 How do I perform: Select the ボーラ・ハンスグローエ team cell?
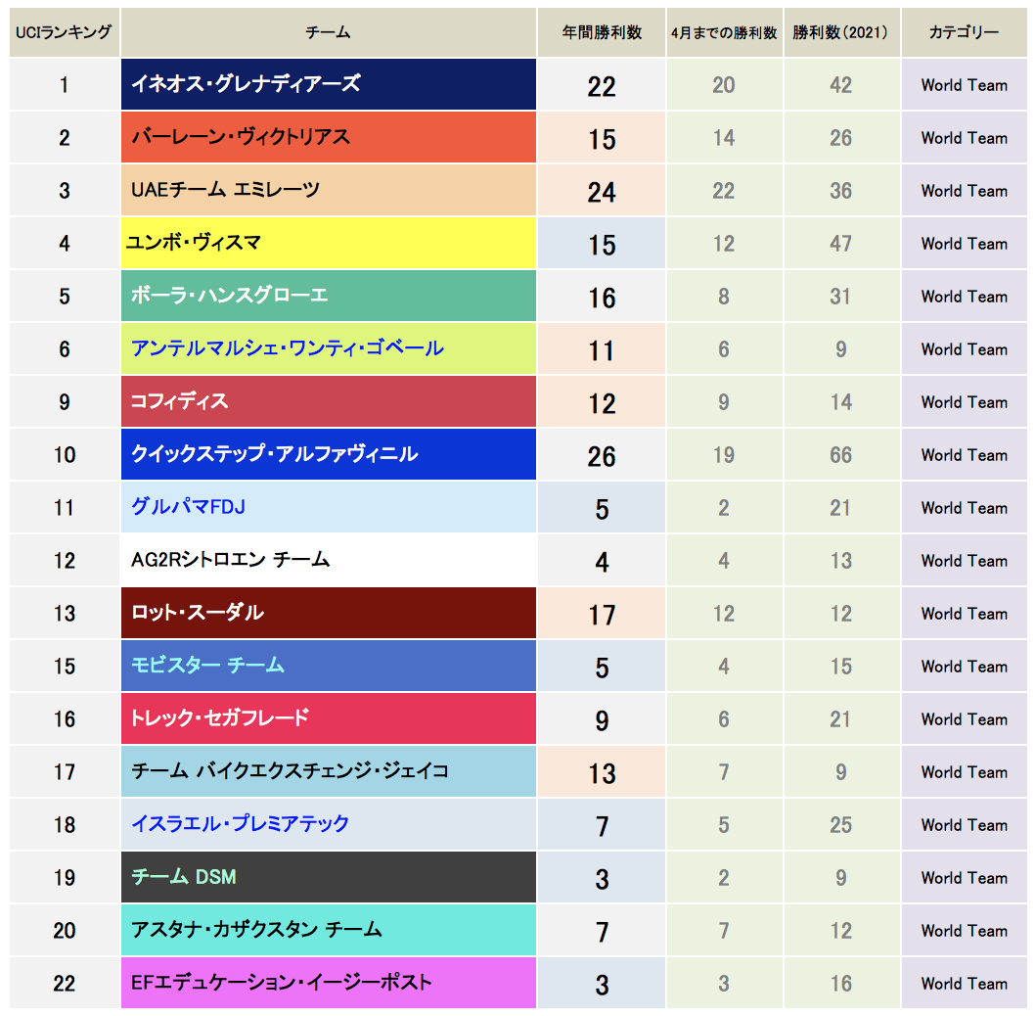[x=329, y=296]
